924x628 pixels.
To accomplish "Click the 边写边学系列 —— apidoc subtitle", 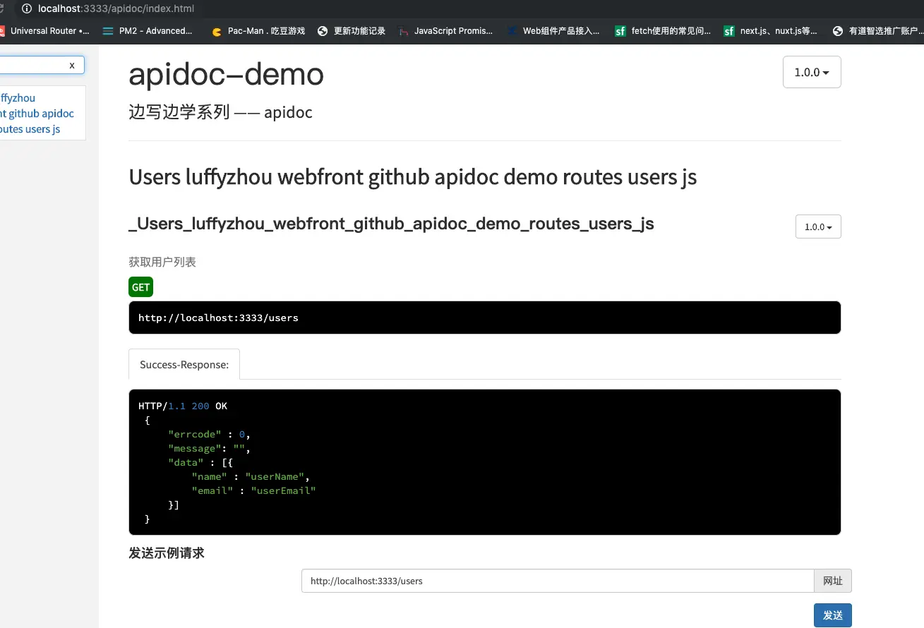I will pyautogui.click(x=220, y=112).
